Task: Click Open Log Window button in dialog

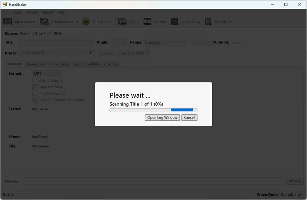Action: coord(162,118)
